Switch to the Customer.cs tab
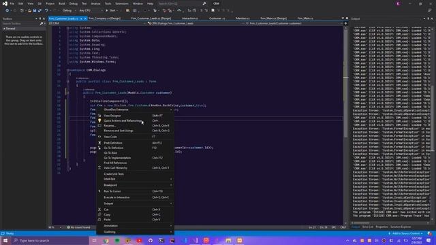Viewport: 436px width, 245px height. [217, 18]
